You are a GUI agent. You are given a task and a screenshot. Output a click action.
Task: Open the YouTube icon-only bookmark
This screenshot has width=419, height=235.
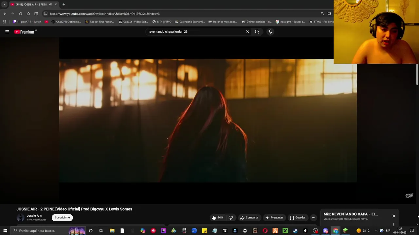click(46, 22)
